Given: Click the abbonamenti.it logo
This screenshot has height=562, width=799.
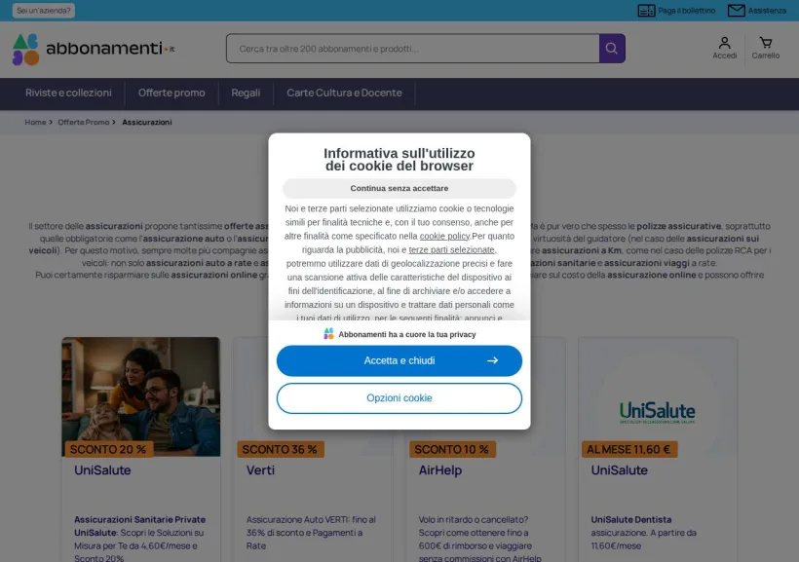Looking at the screenshot, I should tap(94, 49).
